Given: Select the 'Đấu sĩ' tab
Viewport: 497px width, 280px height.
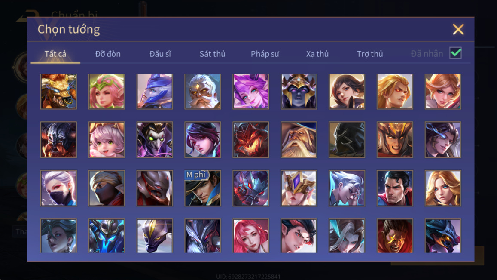Looking at the screenshot, I should (x=160, y=54).
